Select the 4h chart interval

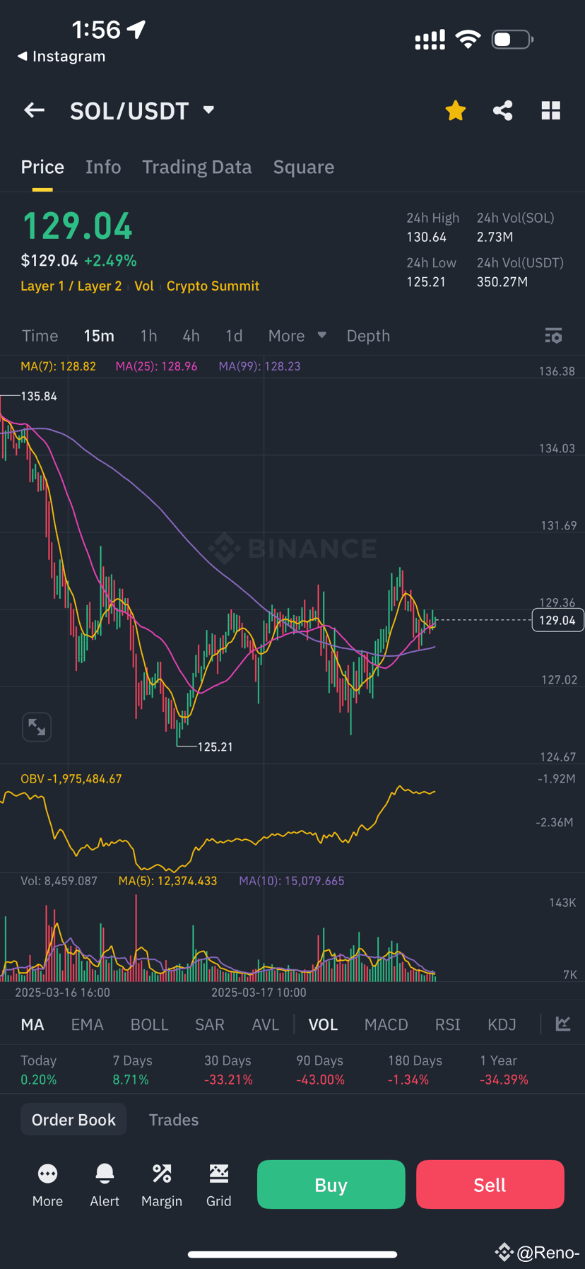[x=191, y=336]
